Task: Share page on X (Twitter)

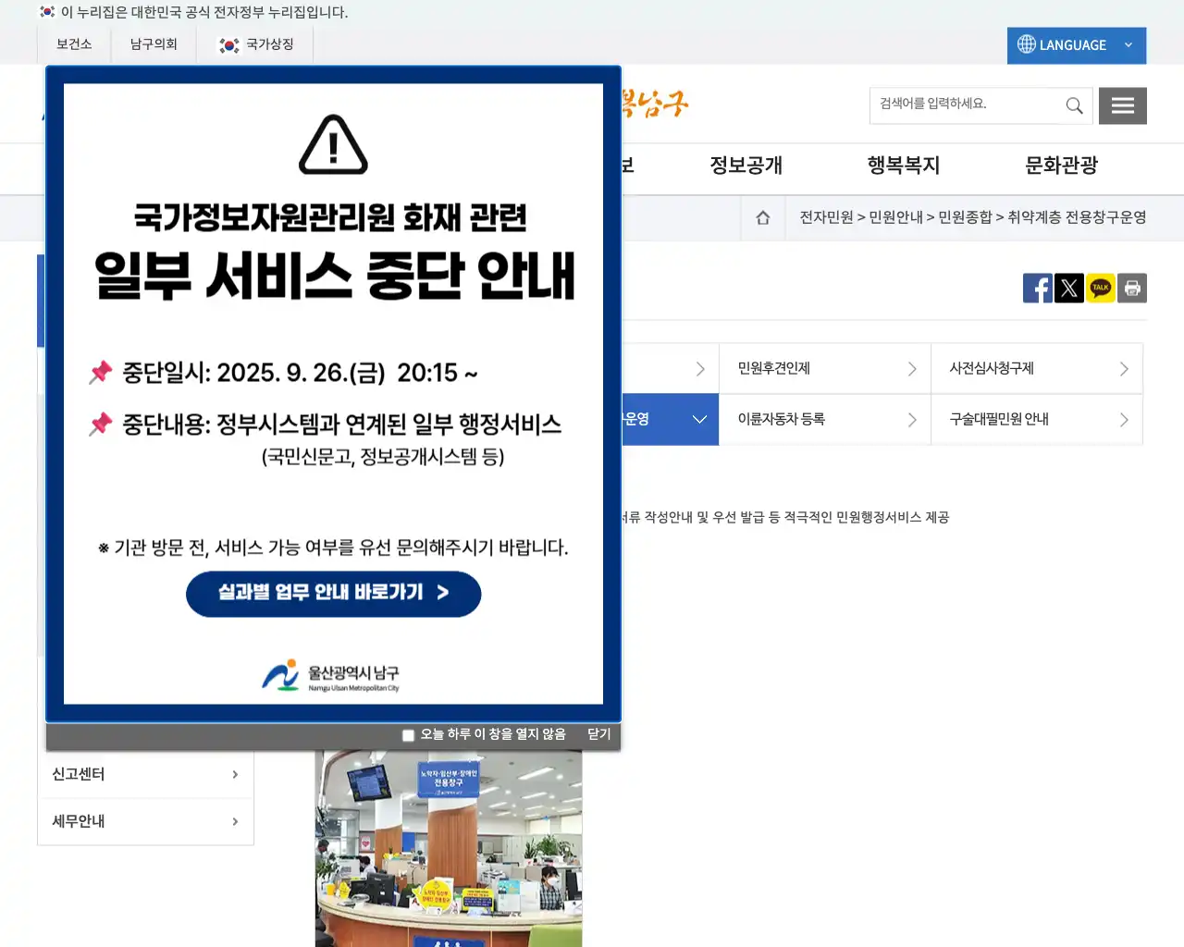Action: 1069,289
